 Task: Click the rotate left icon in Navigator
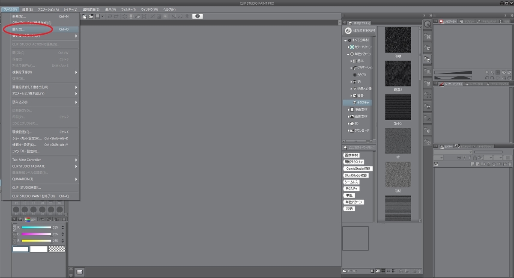pyautogui.click(x=487, y=78)
